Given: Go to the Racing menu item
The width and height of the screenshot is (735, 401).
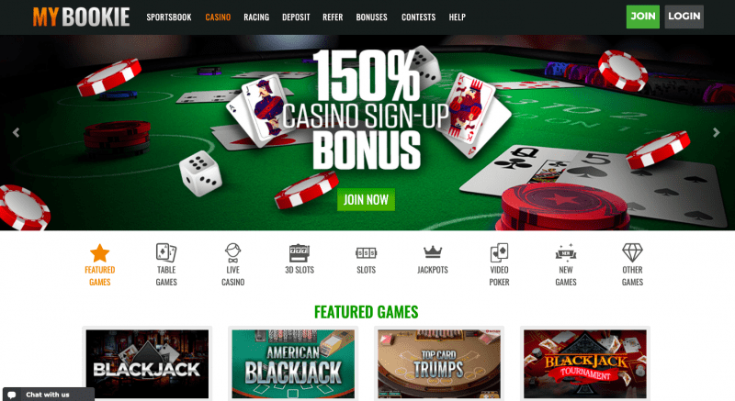Looking at the screenshot, I should [x=256, y=17].
